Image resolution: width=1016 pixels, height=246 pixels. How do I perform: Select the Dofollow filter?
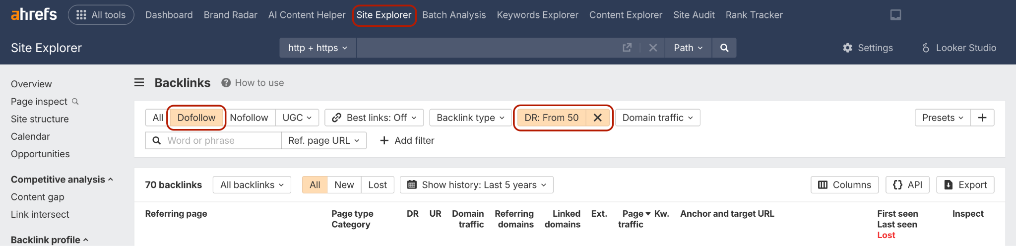pyautogui.click(x=196, y=118)
